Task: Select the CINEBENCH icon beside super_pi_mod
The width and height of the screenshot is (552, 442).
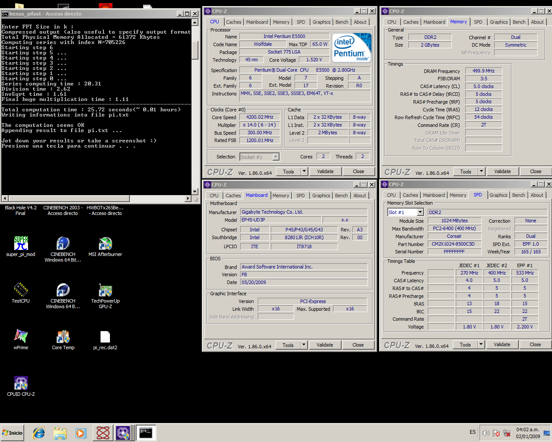Action: 63,249
